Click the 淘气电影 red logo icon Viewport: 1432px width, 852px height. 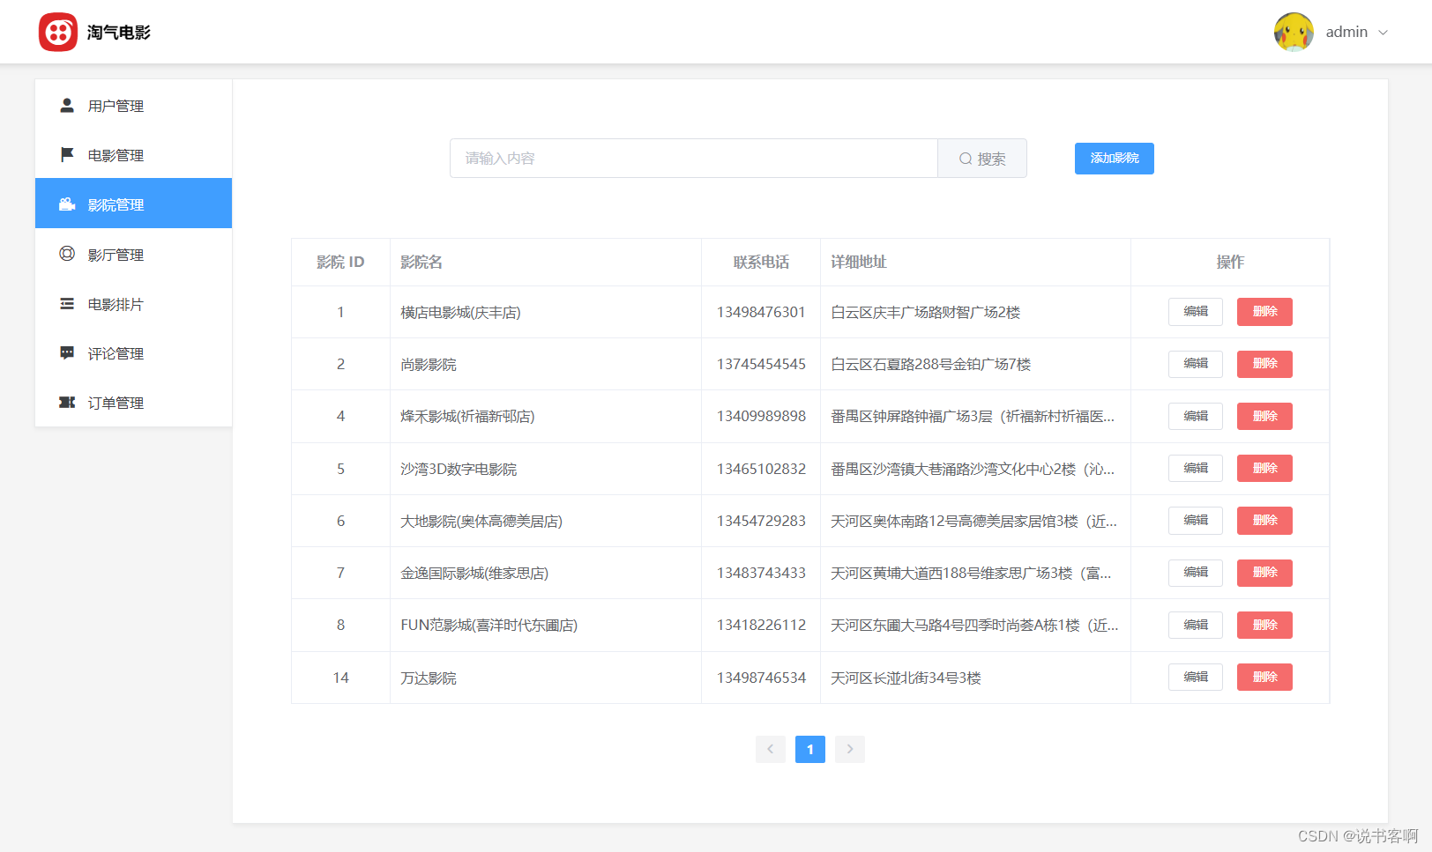click(x=58, y=33)
